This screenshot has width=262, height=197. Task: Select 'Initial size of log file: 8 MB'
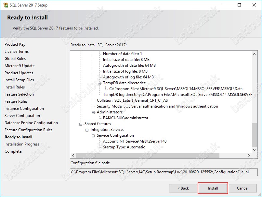(125, 71)
